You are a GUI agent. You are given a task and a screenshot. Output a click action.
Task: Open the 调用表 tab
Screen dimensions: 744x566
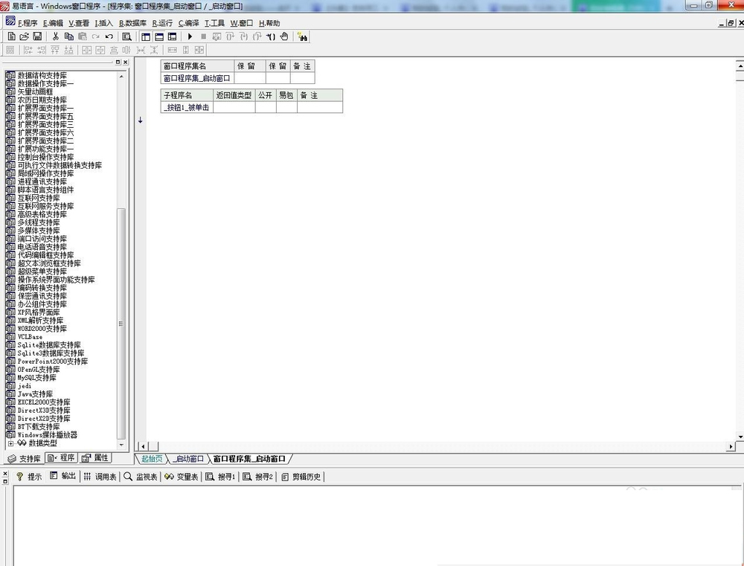[100, 477]
